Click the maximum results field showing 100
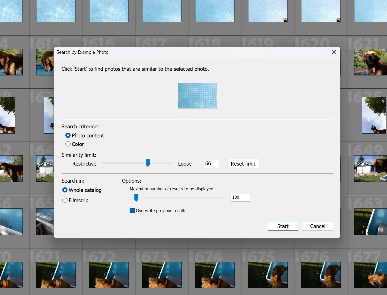387x295 pixels. pyautogui.click(x=240, y=197)
